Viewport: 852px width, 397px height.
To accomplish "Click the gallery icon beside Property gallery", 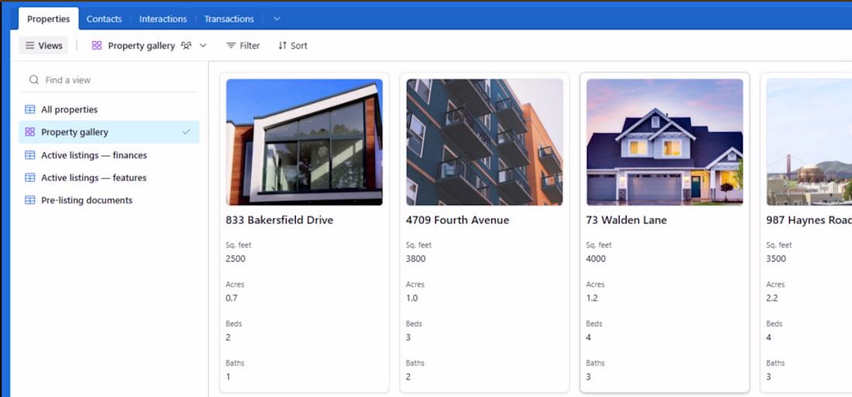I will 30,132.
